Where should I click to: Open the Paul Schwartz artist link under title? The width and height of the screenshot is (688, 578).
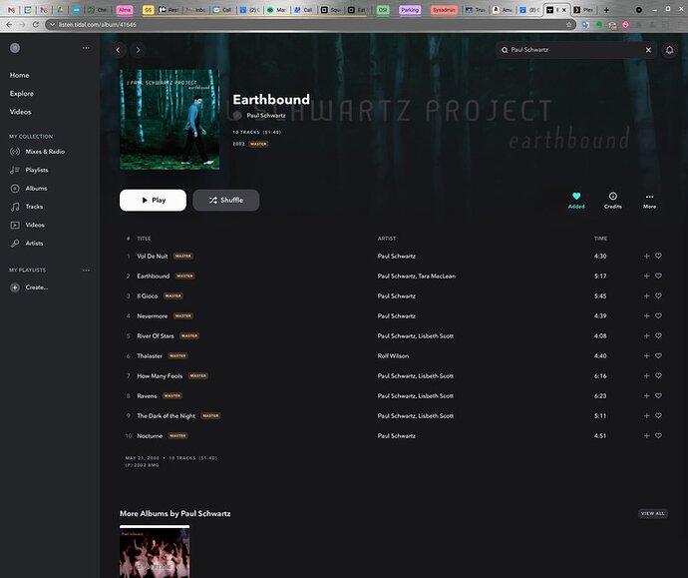tap(266, 116)
